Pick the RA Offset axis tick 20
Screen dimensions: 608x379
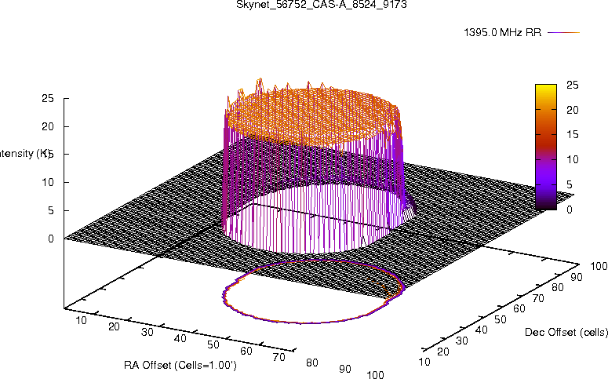coord(114,326)
